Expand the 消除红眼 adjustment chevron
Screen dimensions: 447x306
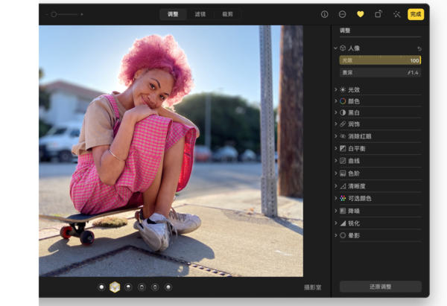click(x=335, y=136)
